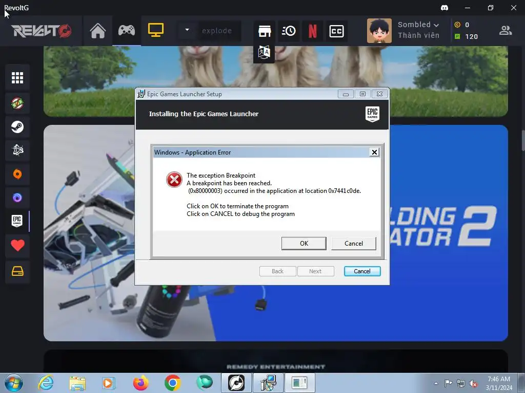Click the RevoltG logo in header

pyautogui.click(x=41, y=31)
